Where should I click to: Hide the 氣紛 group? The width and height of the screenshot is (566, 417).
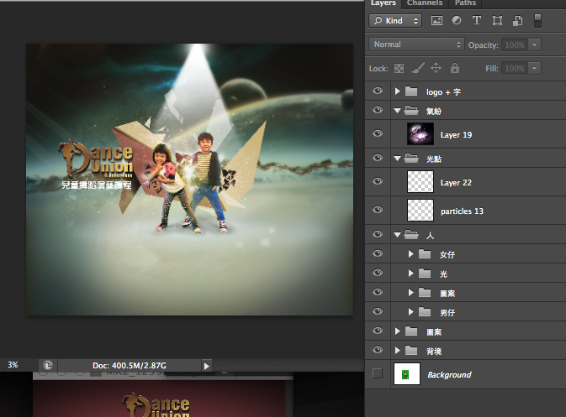coord(378,109)
